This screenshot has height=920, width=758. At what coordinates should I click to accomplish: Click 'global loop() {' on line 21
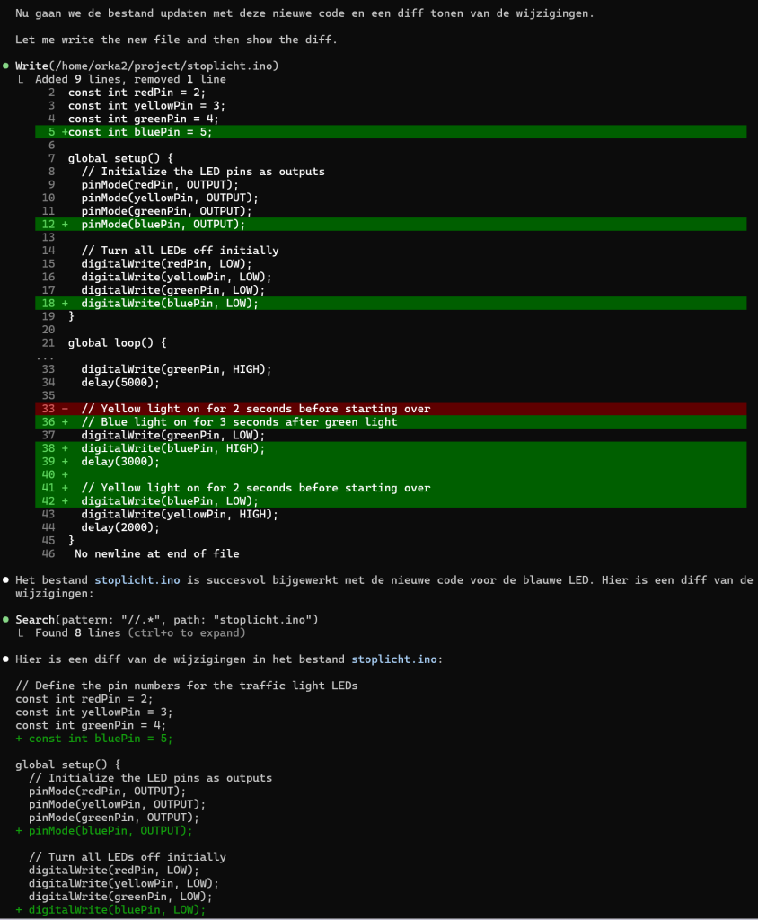click(117, 343)
